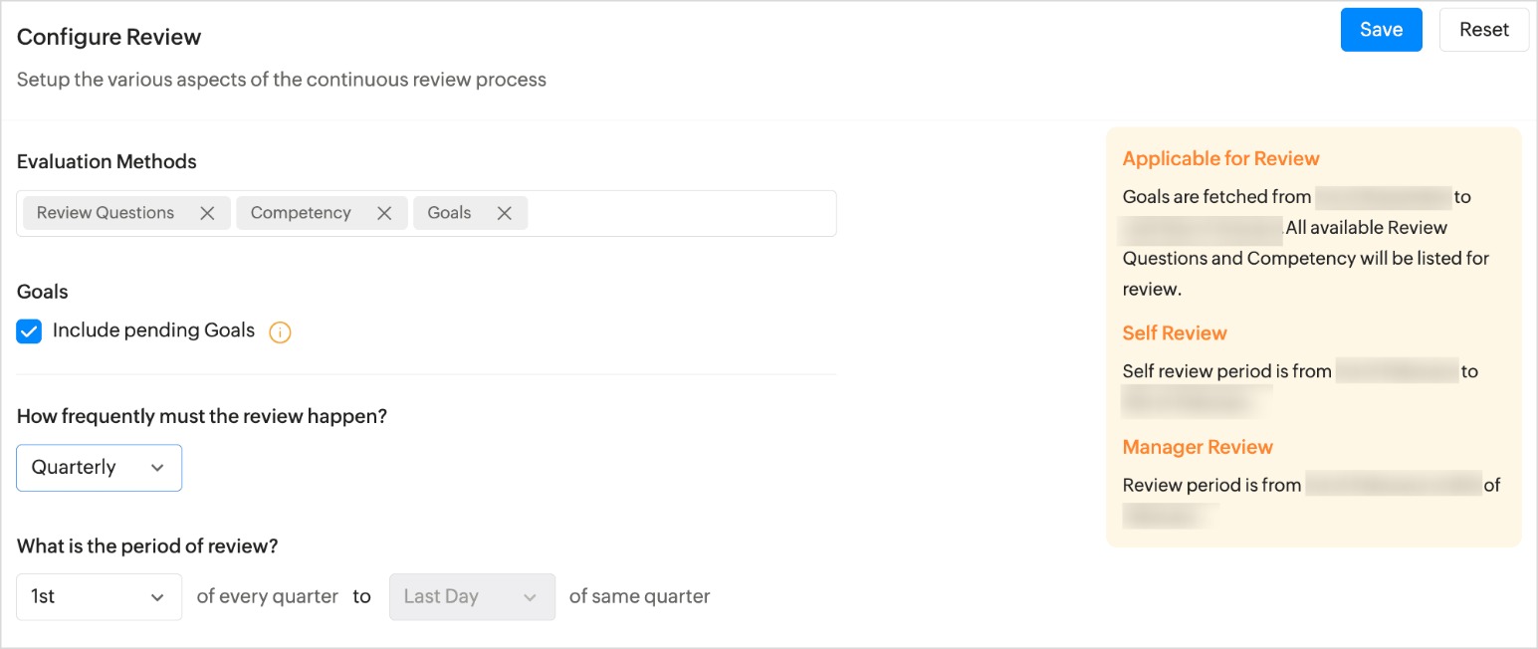
Task: Remove the Competency evaluation method
Action: point(384,213)
